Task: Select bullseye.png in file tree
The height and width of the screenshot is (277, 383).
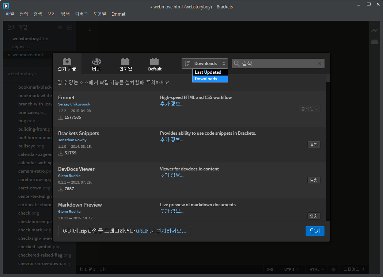Action: pos(31,146)
